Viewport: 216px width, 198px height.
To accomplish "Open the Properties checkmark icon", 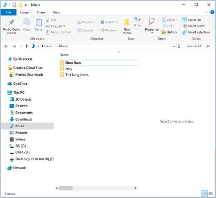I will 152,22.
